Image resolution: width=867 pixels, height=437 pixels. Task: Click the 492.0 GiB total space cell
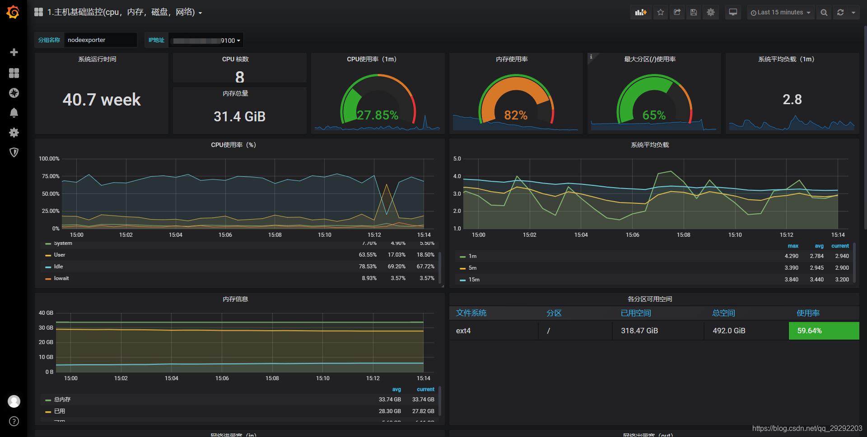click(x=746, y=331)
